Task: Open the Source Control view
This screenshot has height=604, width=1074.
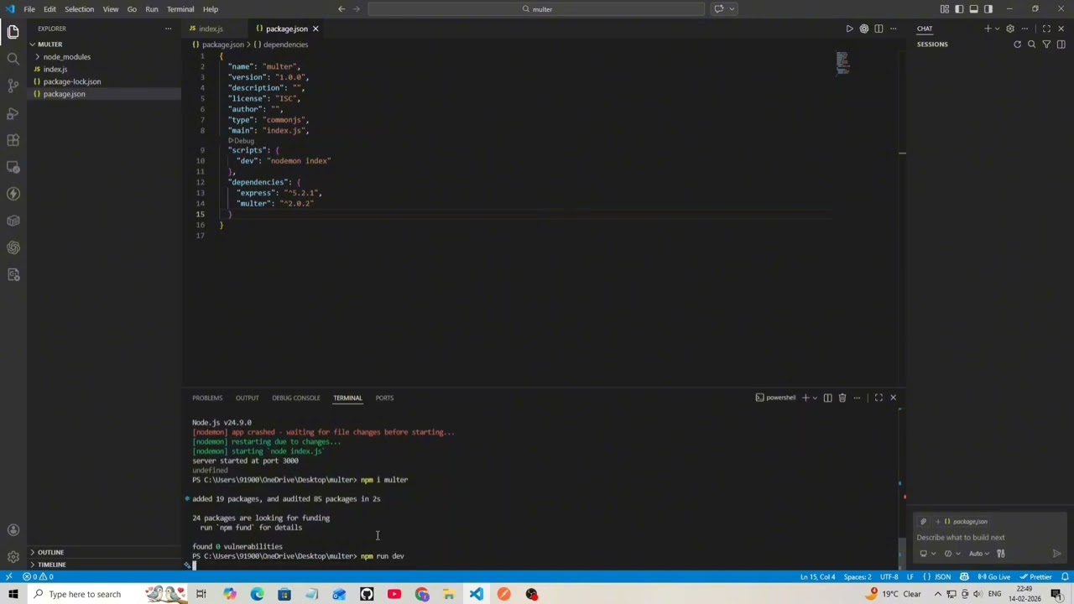Action: point(13,86)
